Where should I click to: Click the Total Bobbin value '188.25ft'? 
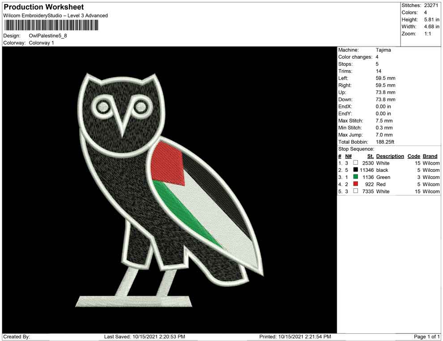385,142
